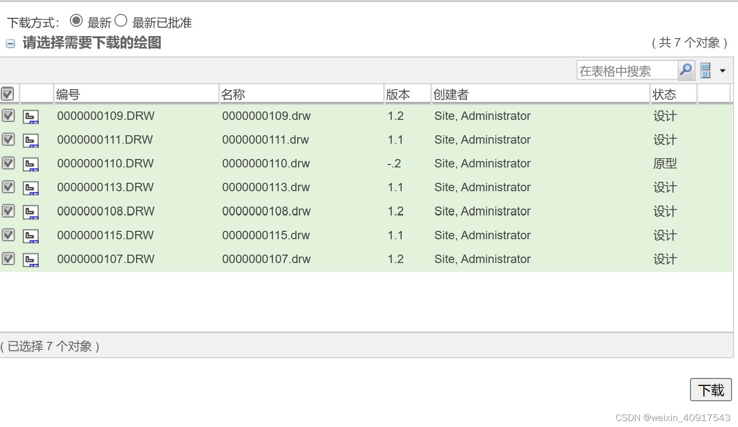Screen dimensions: 738x427
Task: Click the drawing icon for 0000000115.DRW
Action: [x=31, y=236]
